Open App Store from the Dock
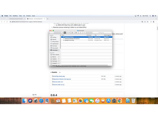 [x=108, y=101]
